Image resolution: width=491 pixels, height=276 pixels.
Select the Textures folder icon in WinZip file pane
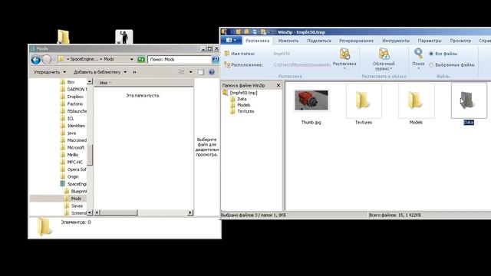point(363,100)
